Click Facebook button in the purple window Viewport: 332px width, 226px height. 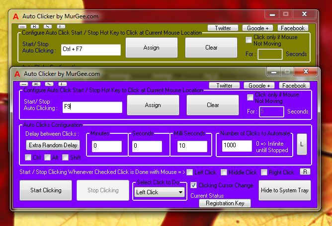coord(294,86)
